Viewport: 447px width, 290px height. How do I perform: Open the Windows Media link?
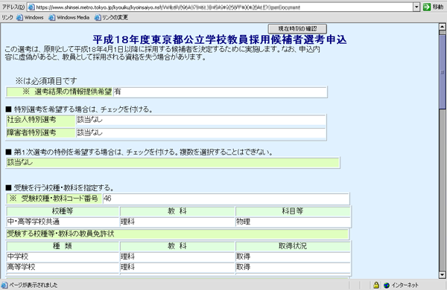click(73, 18)
